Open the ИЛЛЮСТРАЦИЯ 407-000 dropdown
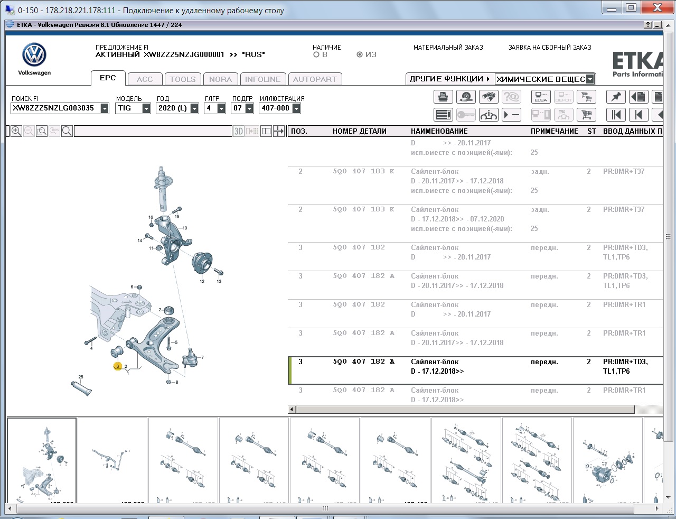Viewport: 676px width, 519px height. (x=296, y=108)
